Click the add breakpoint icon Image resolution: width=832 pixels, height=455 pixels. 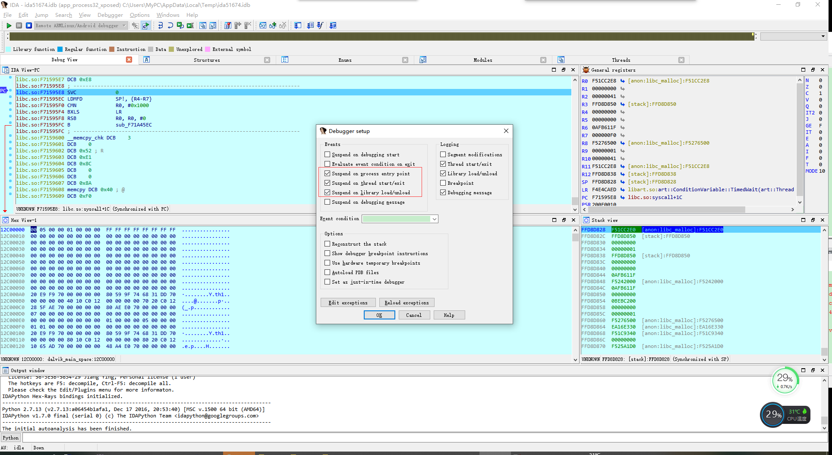point(237,25)
